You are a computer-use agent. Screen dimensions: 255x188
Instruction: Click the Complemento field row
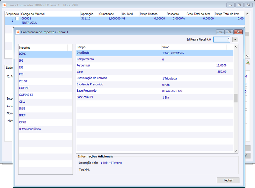(155, 59)
